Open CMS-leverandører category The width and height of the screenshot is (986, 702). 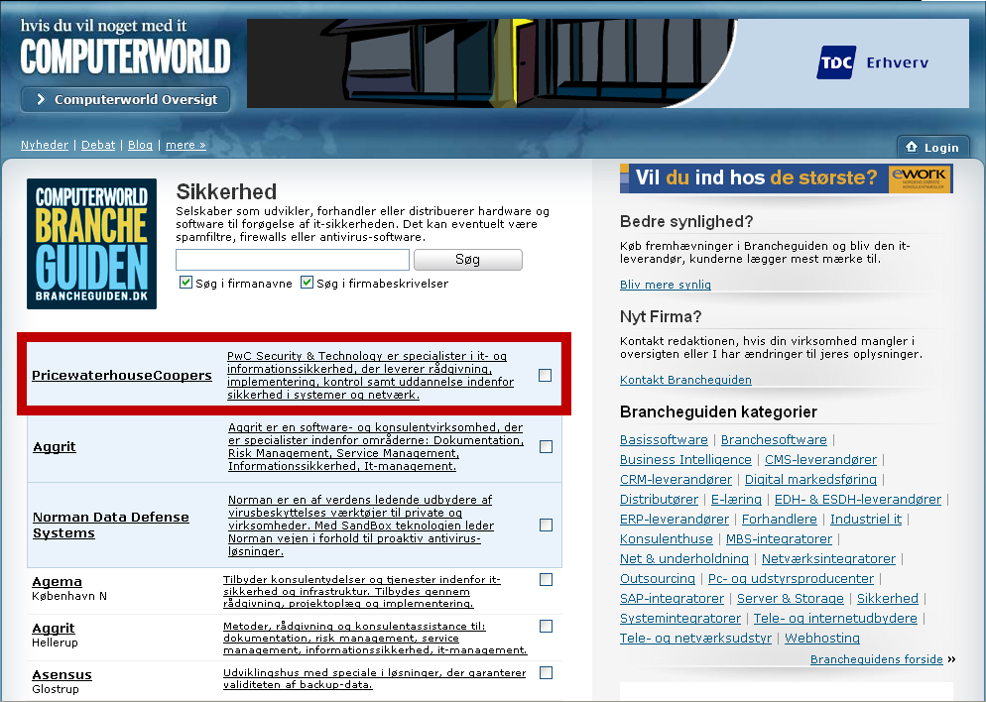pyautogui.click(x=820, y=460)
